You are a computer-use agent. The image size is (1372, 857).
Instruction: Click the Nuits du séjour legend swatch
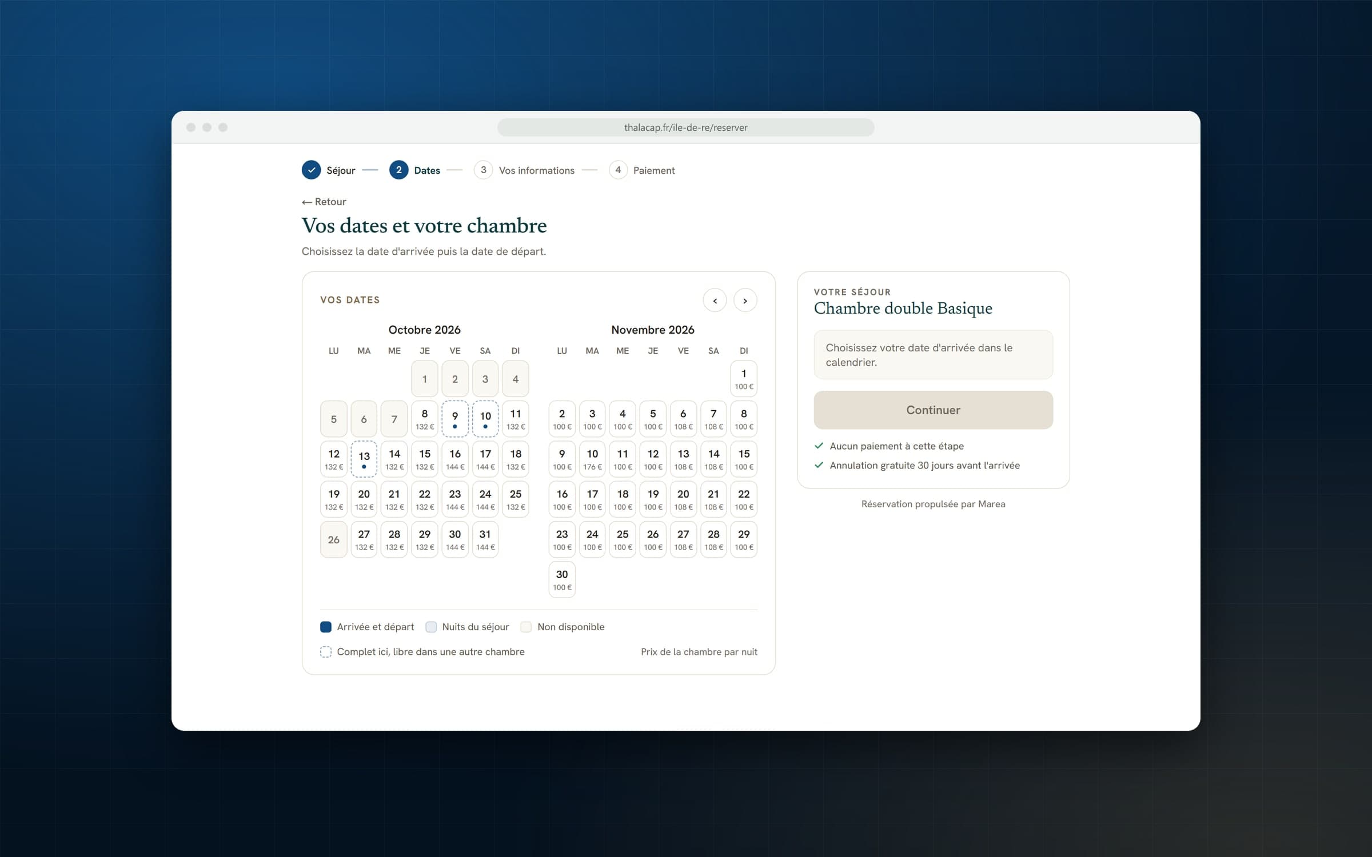431,627
